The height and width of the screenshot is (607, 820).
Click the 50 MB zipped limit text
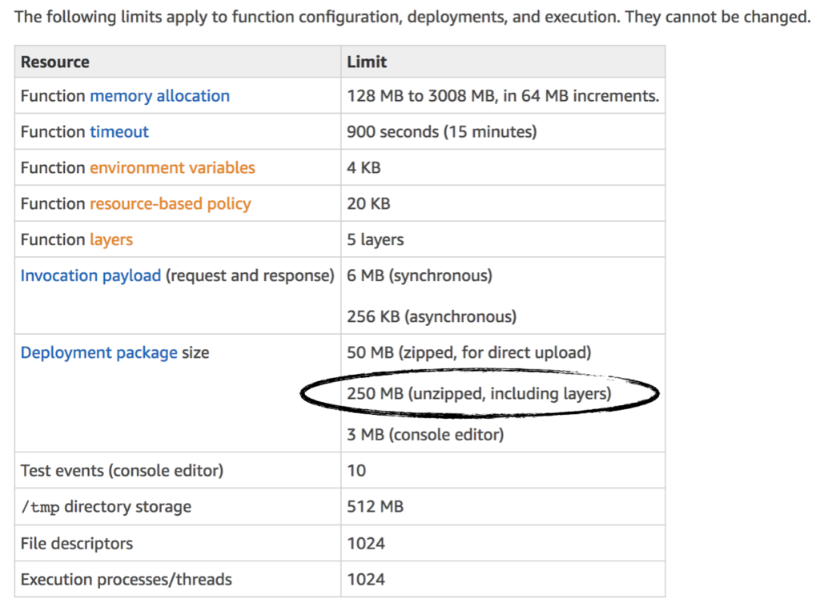[469, 353]
